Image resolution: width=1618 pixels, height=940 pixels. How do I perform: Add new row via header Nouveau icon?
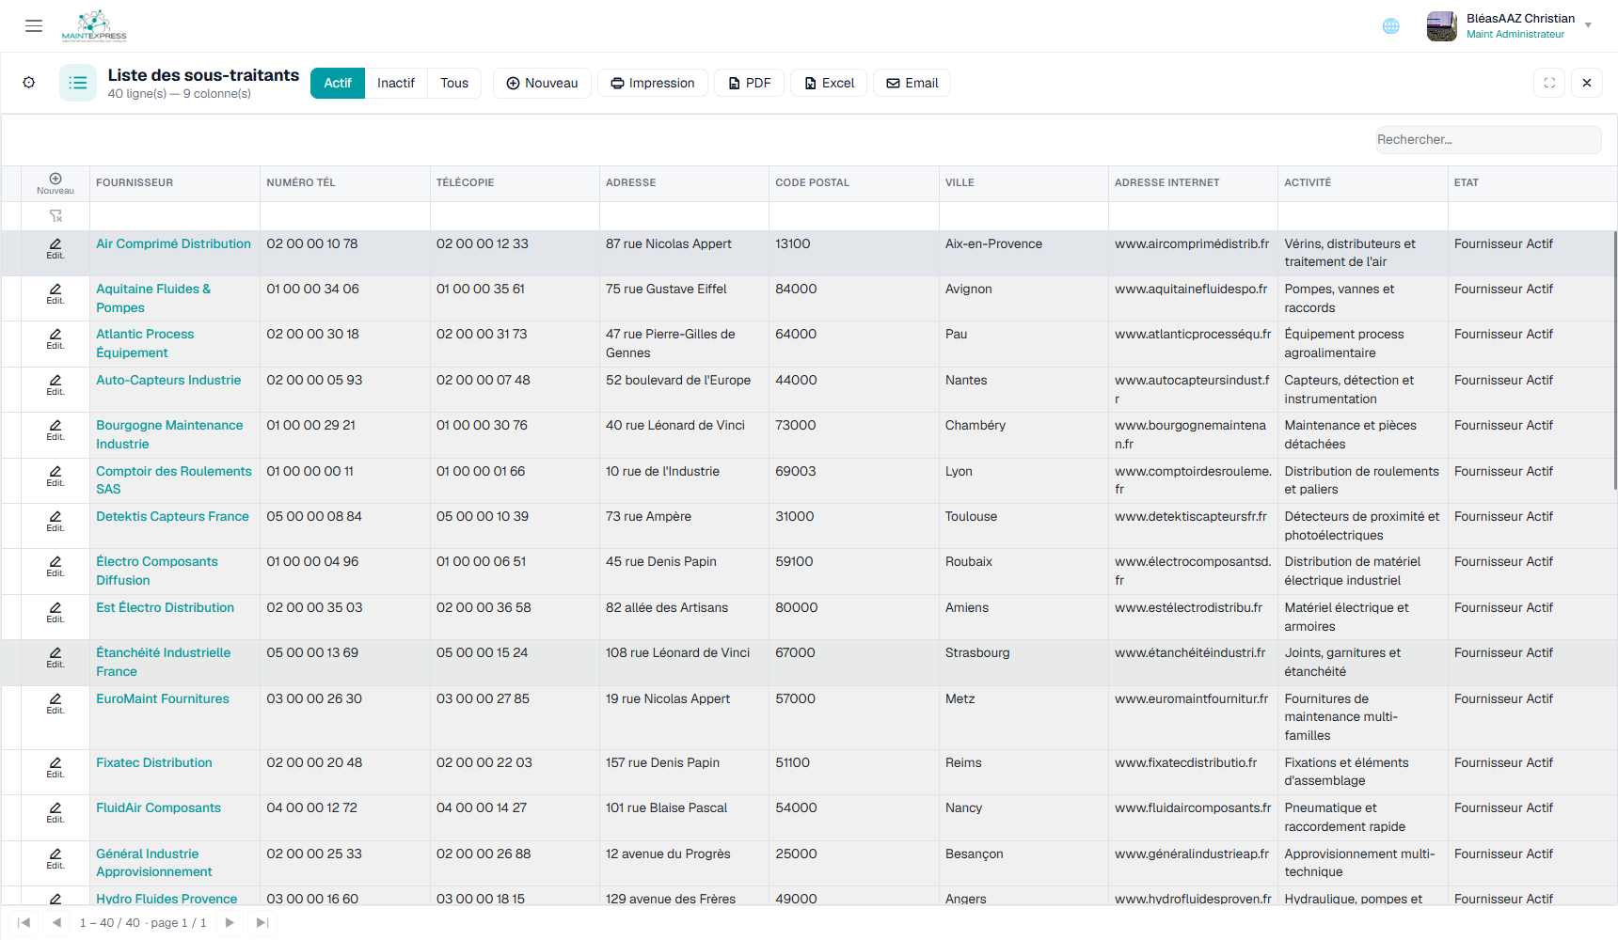coord(56,183)
